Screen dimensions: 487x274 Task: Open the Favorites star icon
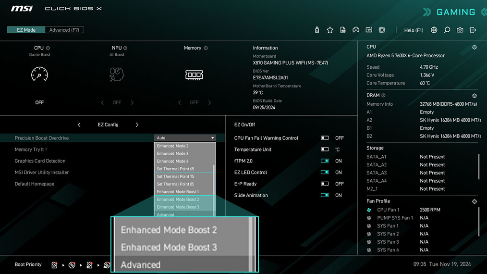[x=330, y=30]
